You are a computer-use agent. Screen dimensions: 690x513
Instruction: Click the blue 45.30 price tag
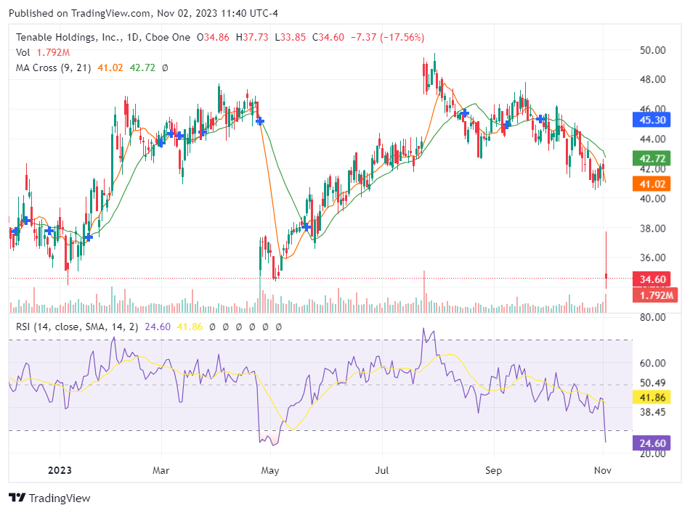click(652, 120)
